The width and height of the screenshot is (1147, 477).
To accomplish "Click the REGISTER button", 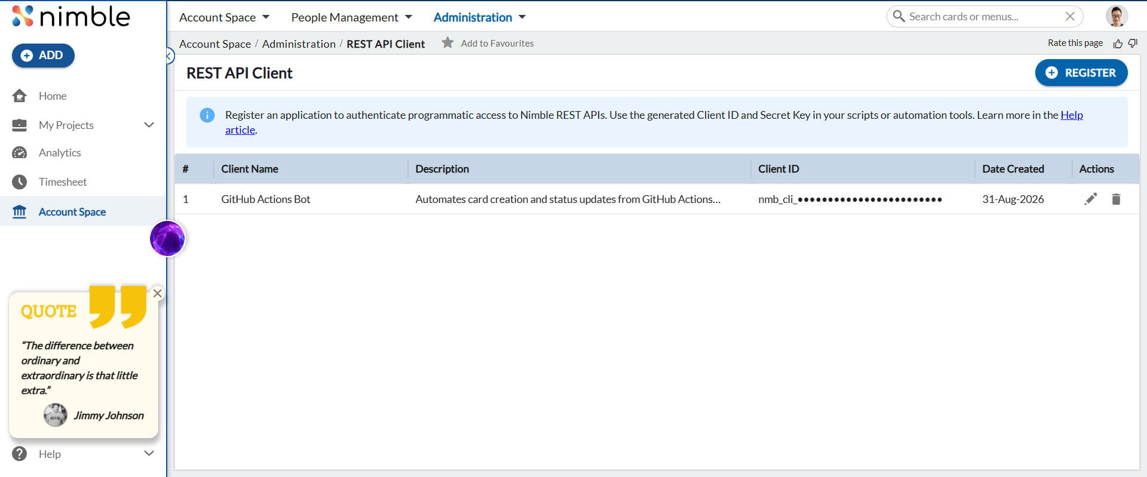I will (x=1081, y=73).
